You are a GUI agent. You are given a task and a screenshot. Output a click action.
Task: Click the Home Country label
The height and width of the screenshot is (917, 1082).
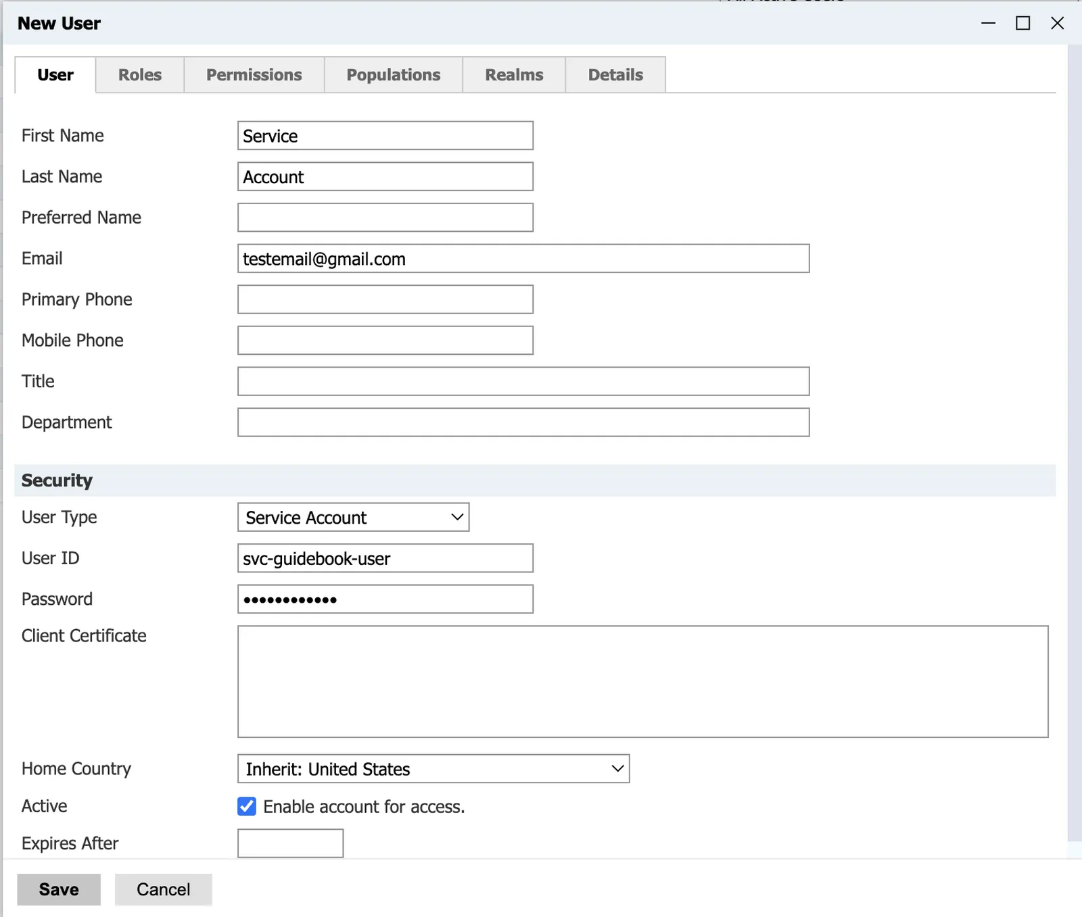[76, 769]
